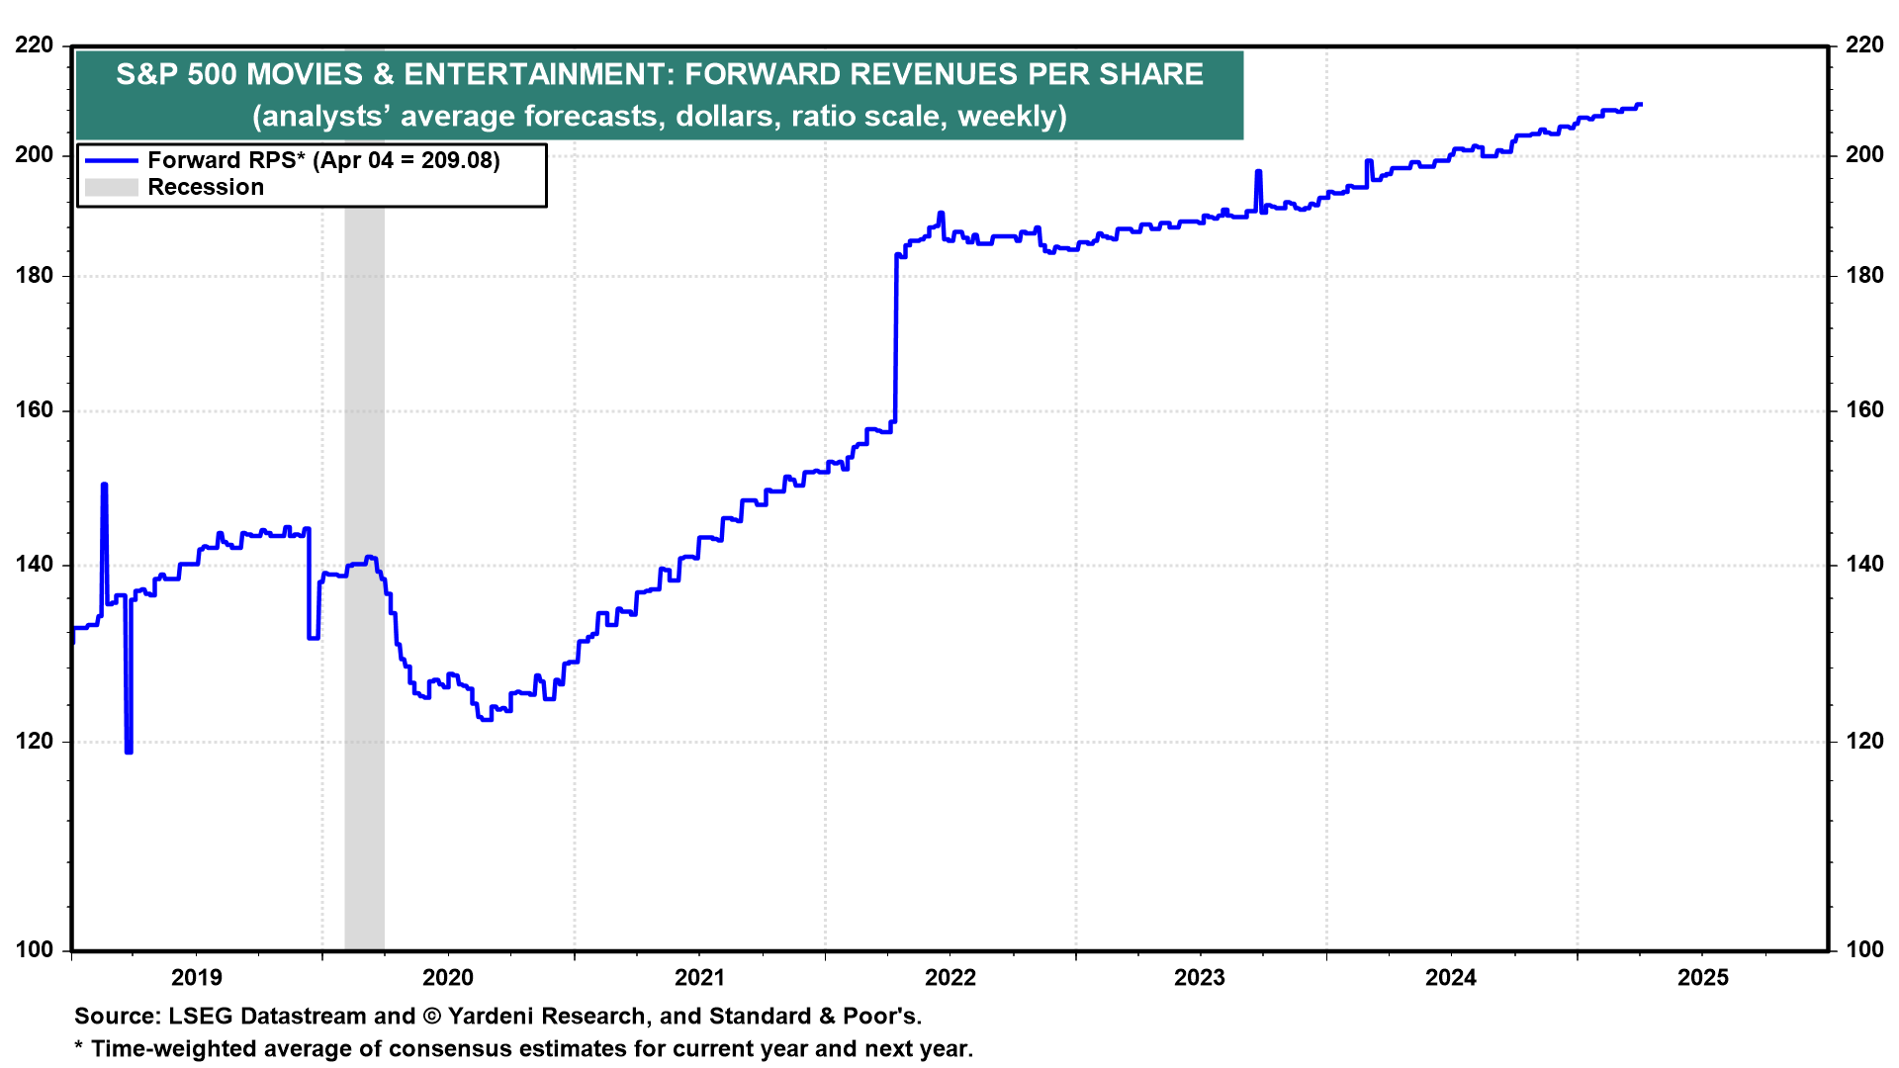Click the right axis 180 label

(1864, 276)
